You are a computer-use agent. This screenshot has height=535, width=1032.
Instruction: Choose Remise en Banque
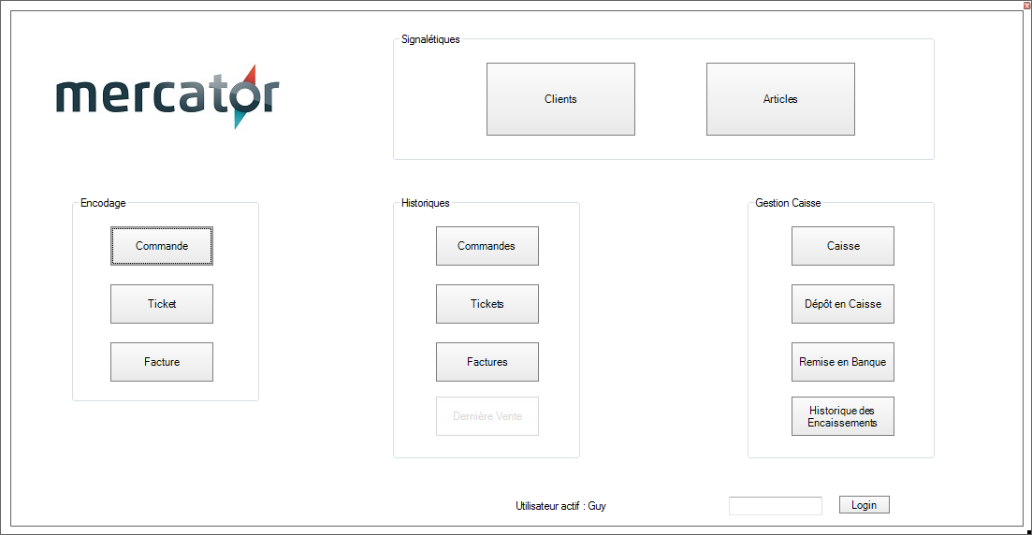[x=842, y=362]
